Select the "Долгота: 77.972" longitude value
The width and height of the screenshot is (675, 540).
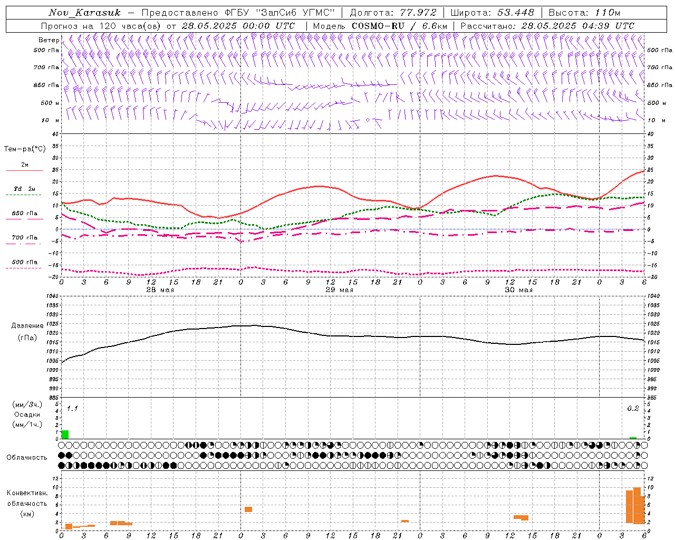click(393, 13)
